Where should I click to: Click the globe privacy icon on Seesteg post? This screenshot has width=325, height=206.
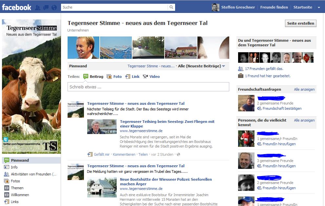tap(178, 154)
